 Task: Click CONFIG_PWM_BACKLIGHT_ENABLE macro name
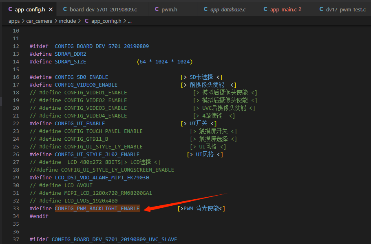coord(97,208)
